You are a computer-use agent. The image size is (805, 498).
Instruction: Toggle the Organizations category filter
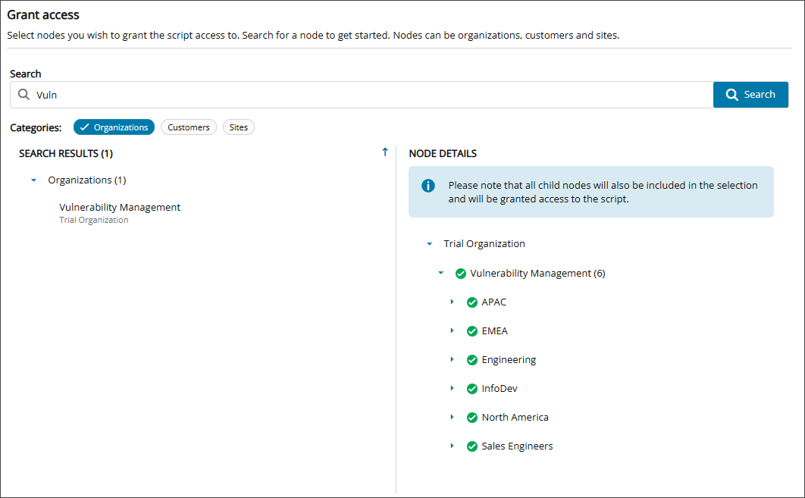click(x=114, y=127)
